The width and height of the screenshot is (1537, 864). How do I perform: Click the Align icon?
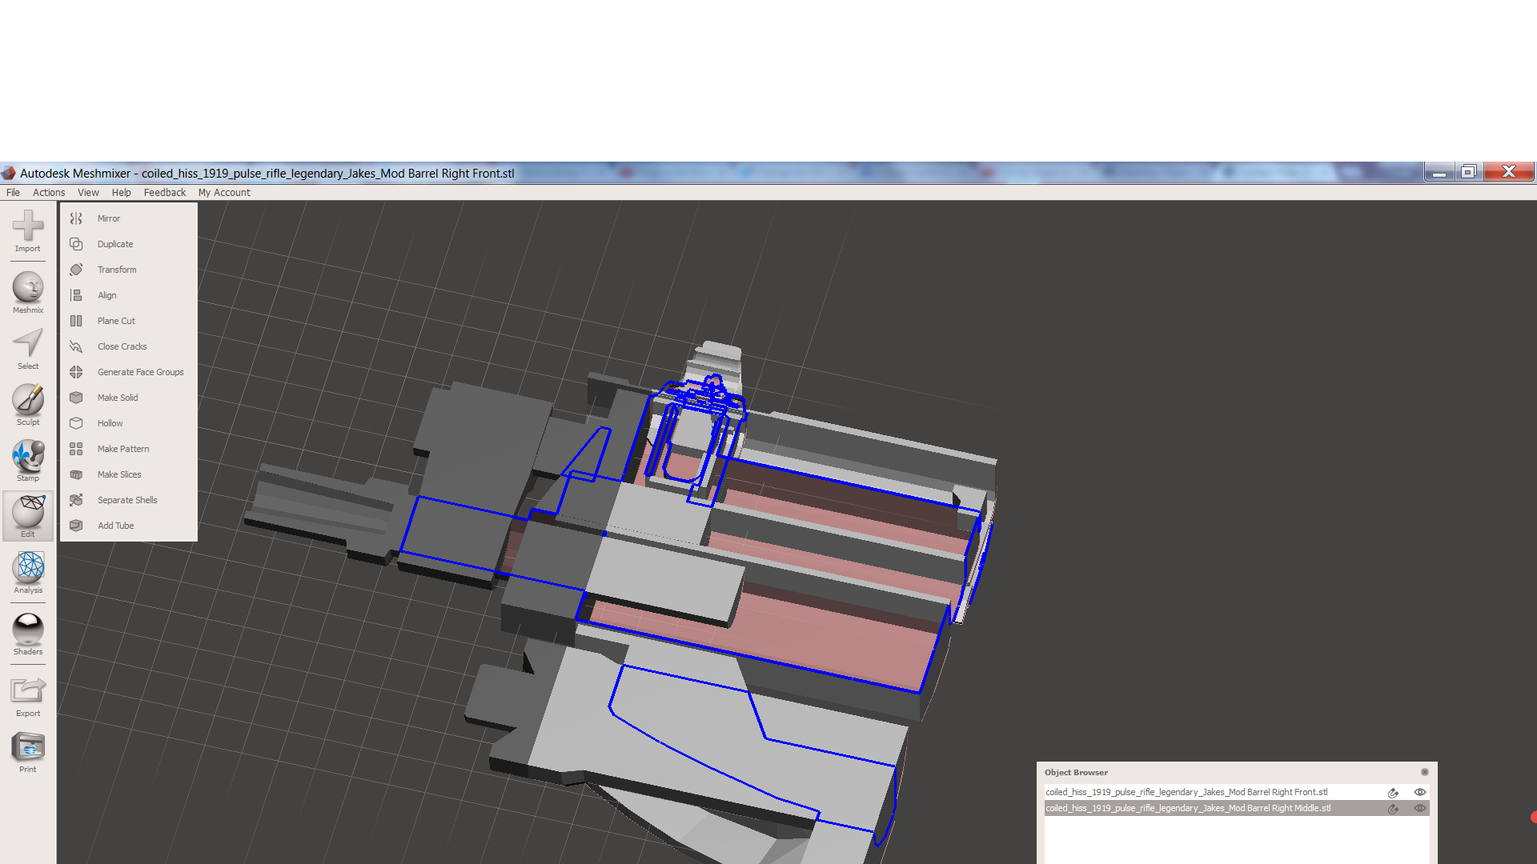pyautogui.click(x=76, y=295)
